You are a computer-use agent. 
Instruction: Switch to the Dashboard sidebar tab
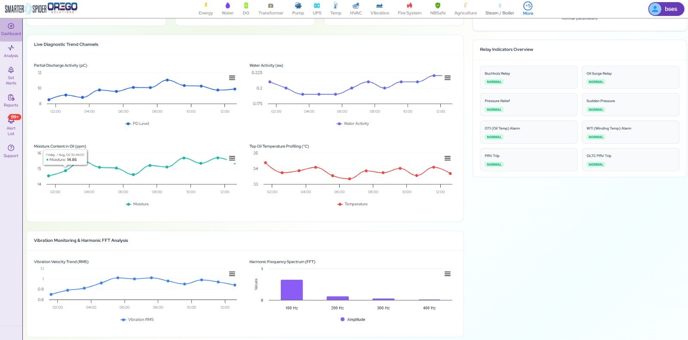(x=11, y=29)
